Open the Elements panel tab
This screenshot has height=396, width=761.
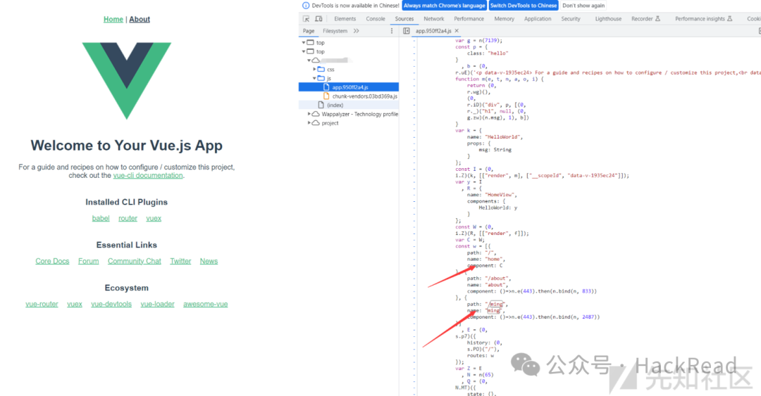point(345,19)
